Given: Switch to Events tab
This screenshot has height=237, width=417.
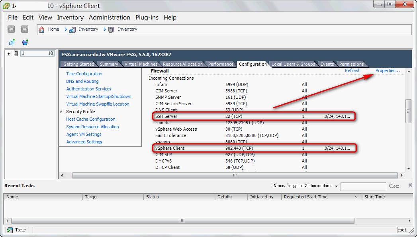Looking at the screenshot, I should (327, 64).
